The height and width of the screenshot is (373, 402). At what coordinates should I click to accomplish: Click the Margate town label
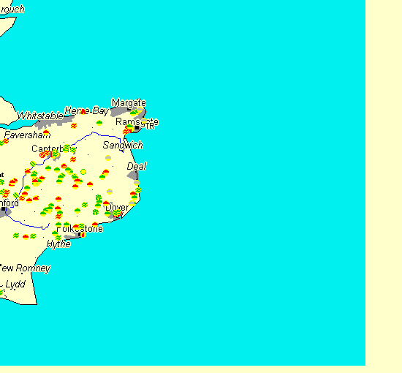pos(129,103)
